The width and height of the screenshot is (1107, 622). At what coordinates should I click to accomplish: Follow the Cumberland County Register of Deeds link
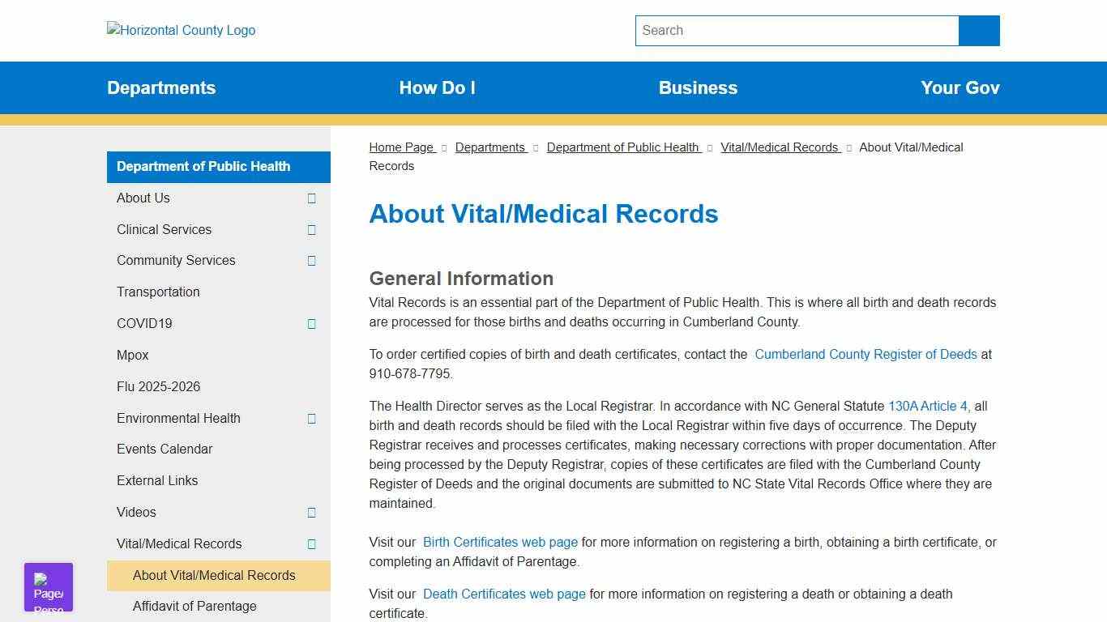click(x=866, y=354)
